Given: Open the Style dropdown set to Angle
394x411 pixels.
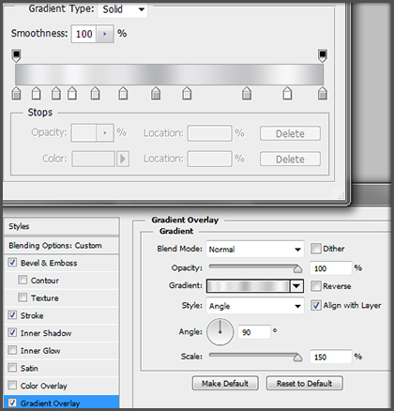Looking at the screenshot, I should [255, 306].
